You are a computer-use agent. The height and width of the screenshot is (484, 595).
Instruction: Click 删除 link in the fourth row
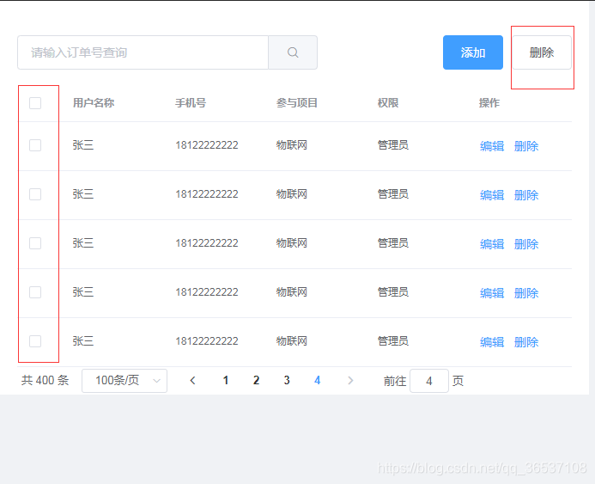tap(526, 293)
